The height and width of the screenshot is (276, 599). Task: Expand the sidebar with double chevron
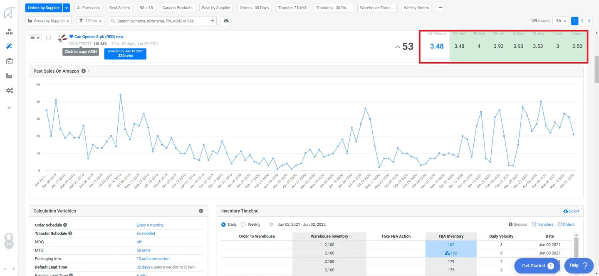click(9, 108)
